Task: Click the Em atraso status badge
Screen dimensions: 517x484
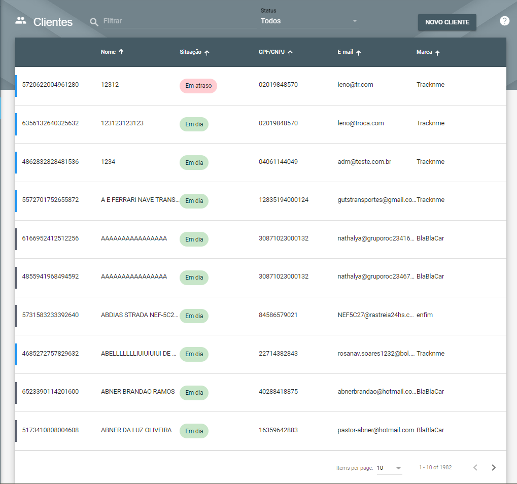Action: click(x=198, y=86)
